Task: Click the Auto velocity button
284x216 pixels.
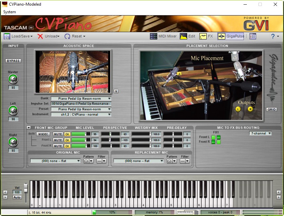Action: click(x=17, y=197)
